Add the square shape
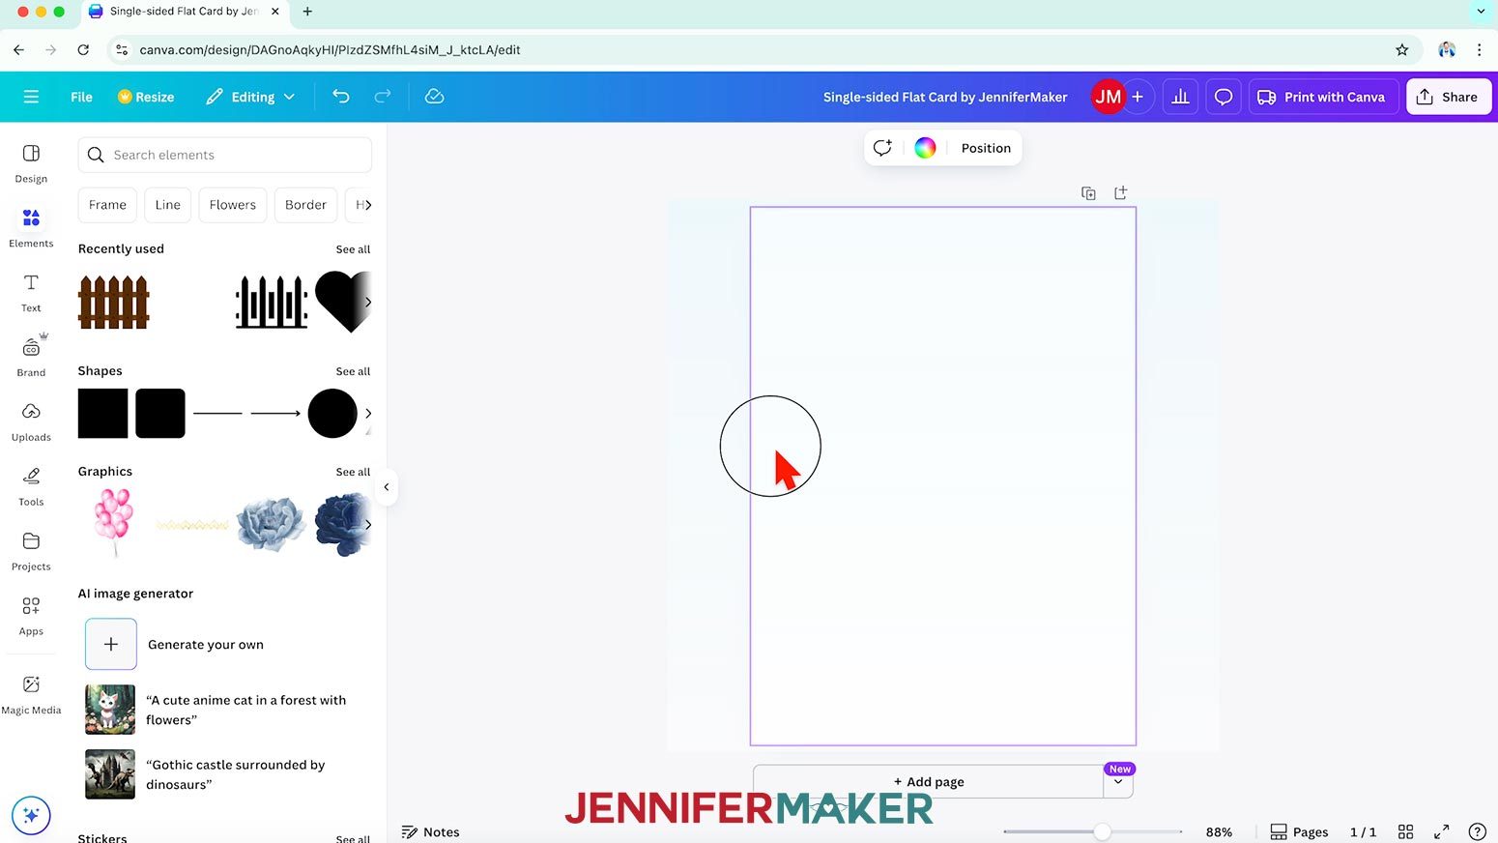 (x=102, y=414)
